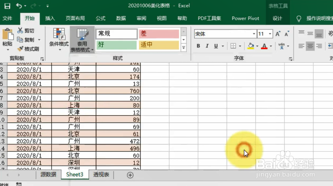Apply cell borders icon
This screenshot has height=186, width=333.
[233, 46]
